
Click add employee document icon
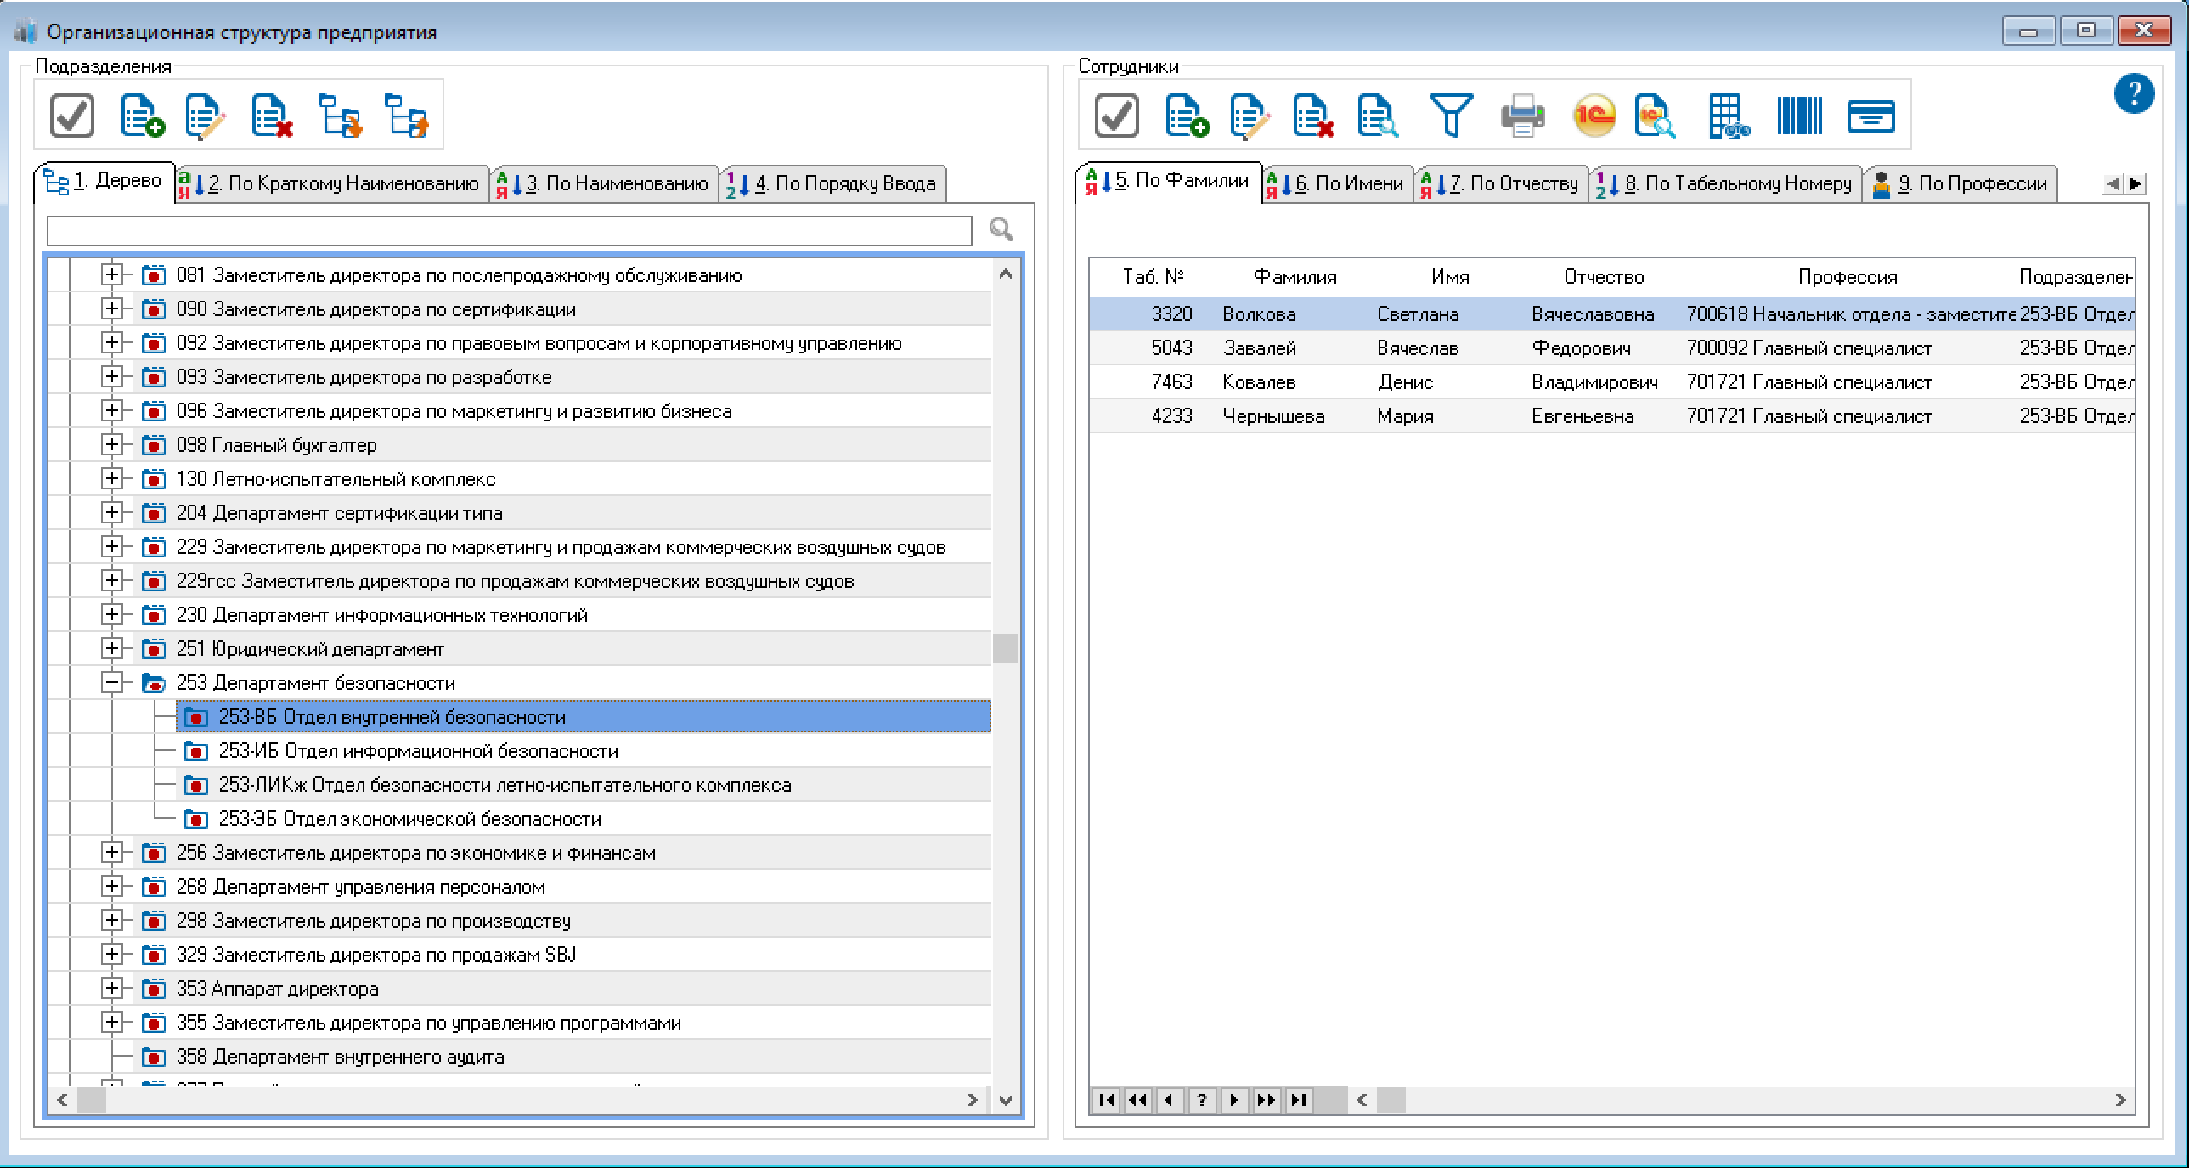(x=1186, y=116)
